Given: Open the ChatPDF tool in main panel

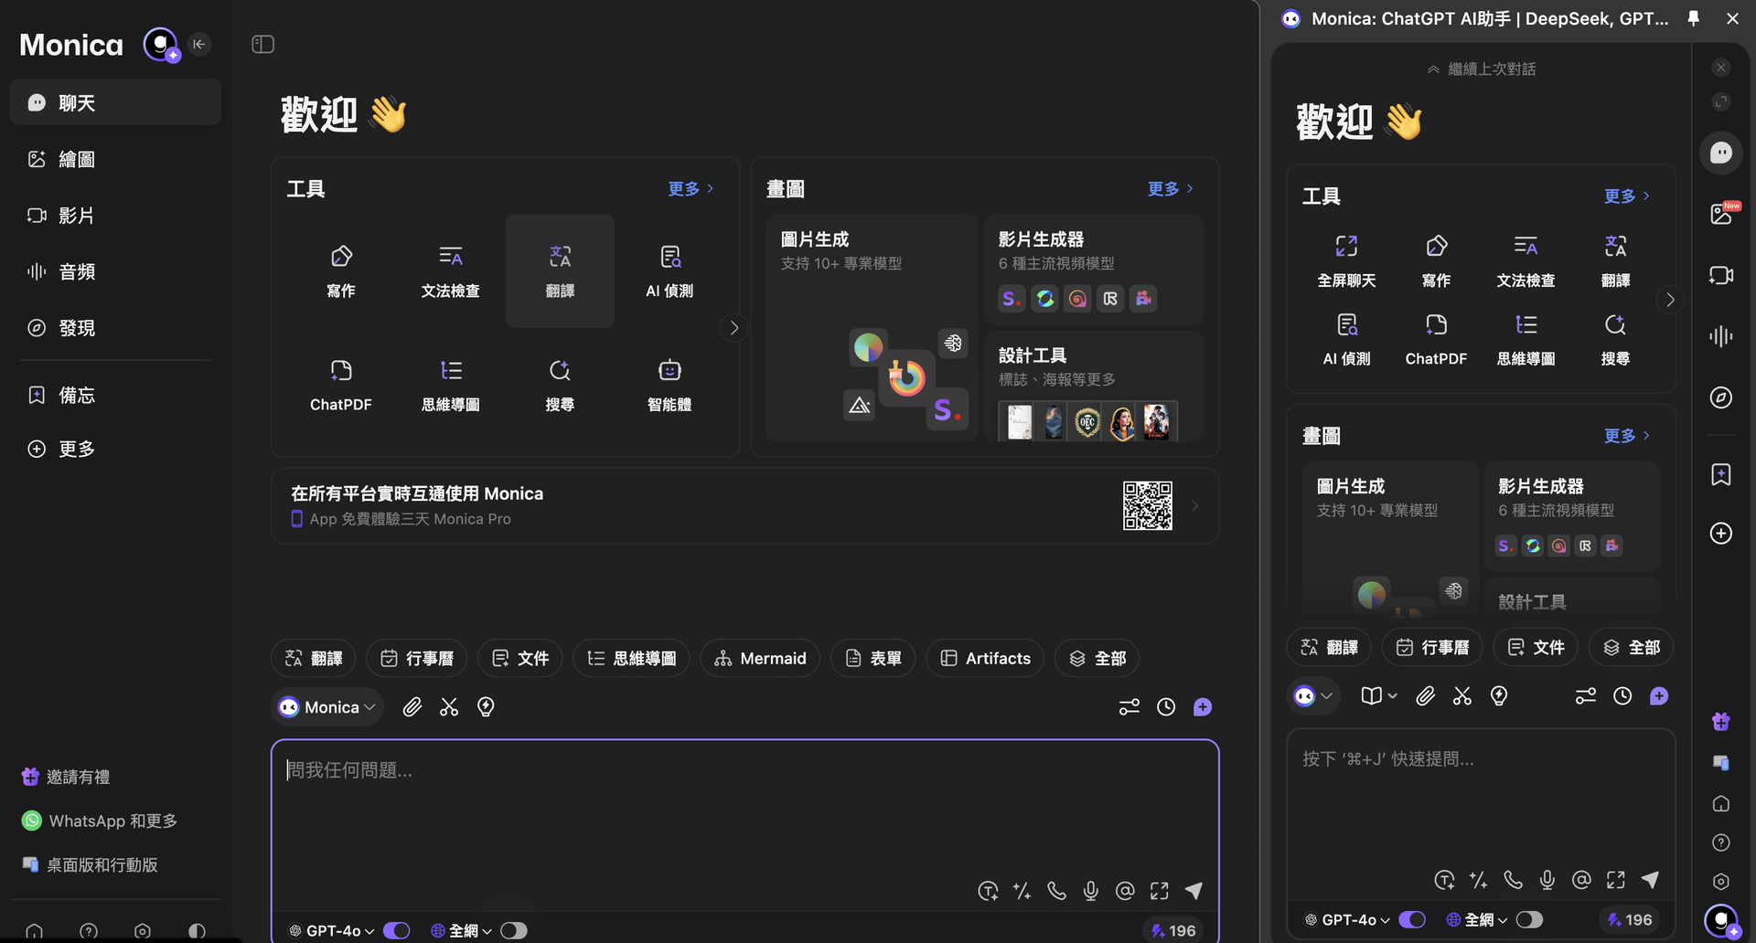Looking at the screenshot, I should click(340, 385).
